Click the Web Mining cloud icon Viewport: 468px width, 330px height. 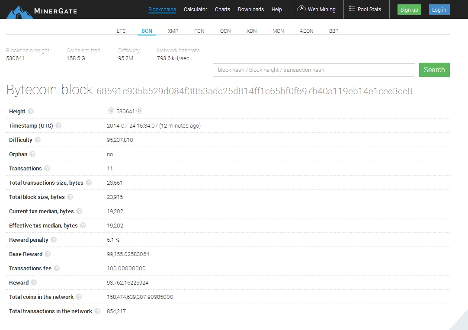tap(301, 9)
